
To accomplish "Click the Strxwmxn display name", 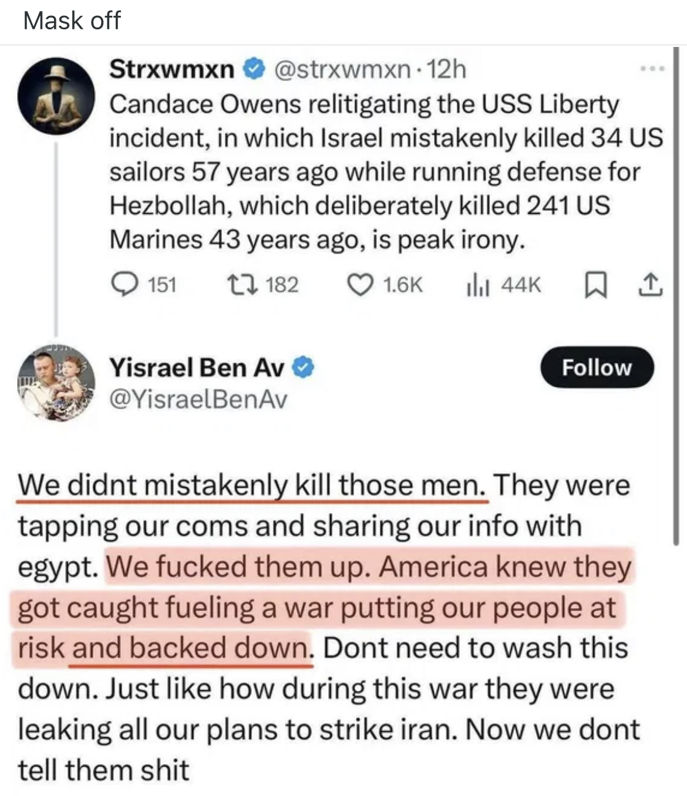I will [171, 70].
